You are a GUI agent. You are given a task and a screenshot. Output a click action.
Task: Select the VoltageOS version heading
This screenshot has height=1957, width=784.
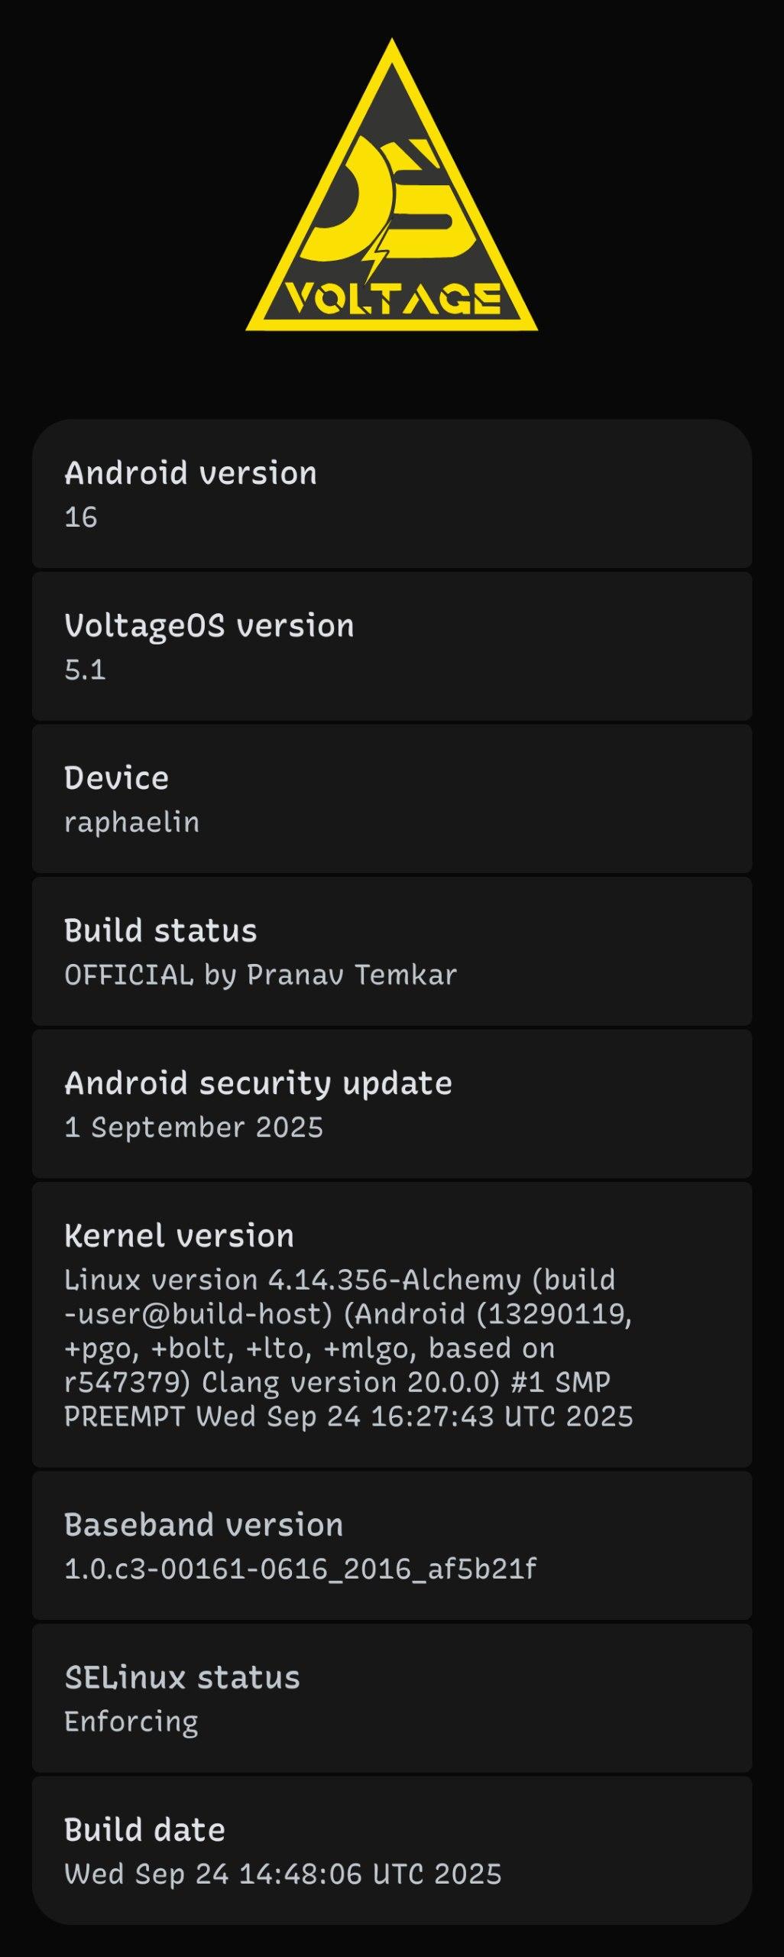click(x=209, y=626)
